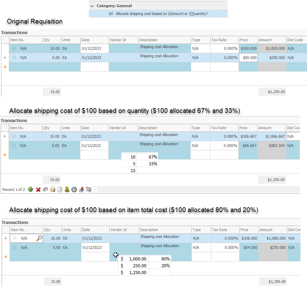Click the Amount column header in middle grid

click(271, 128)
